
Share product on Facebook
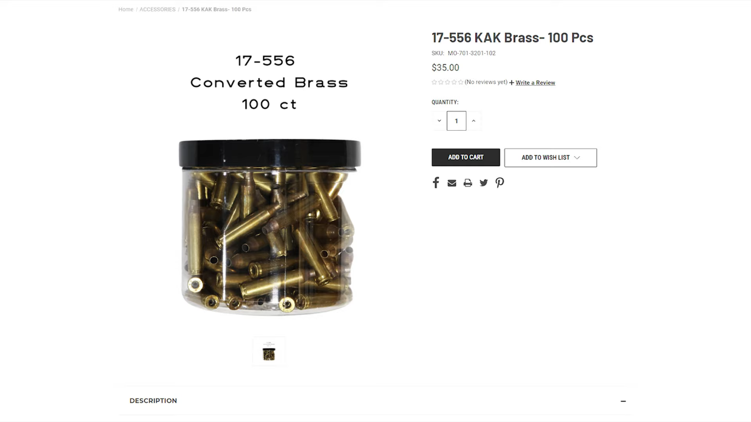tap(436, 183)
